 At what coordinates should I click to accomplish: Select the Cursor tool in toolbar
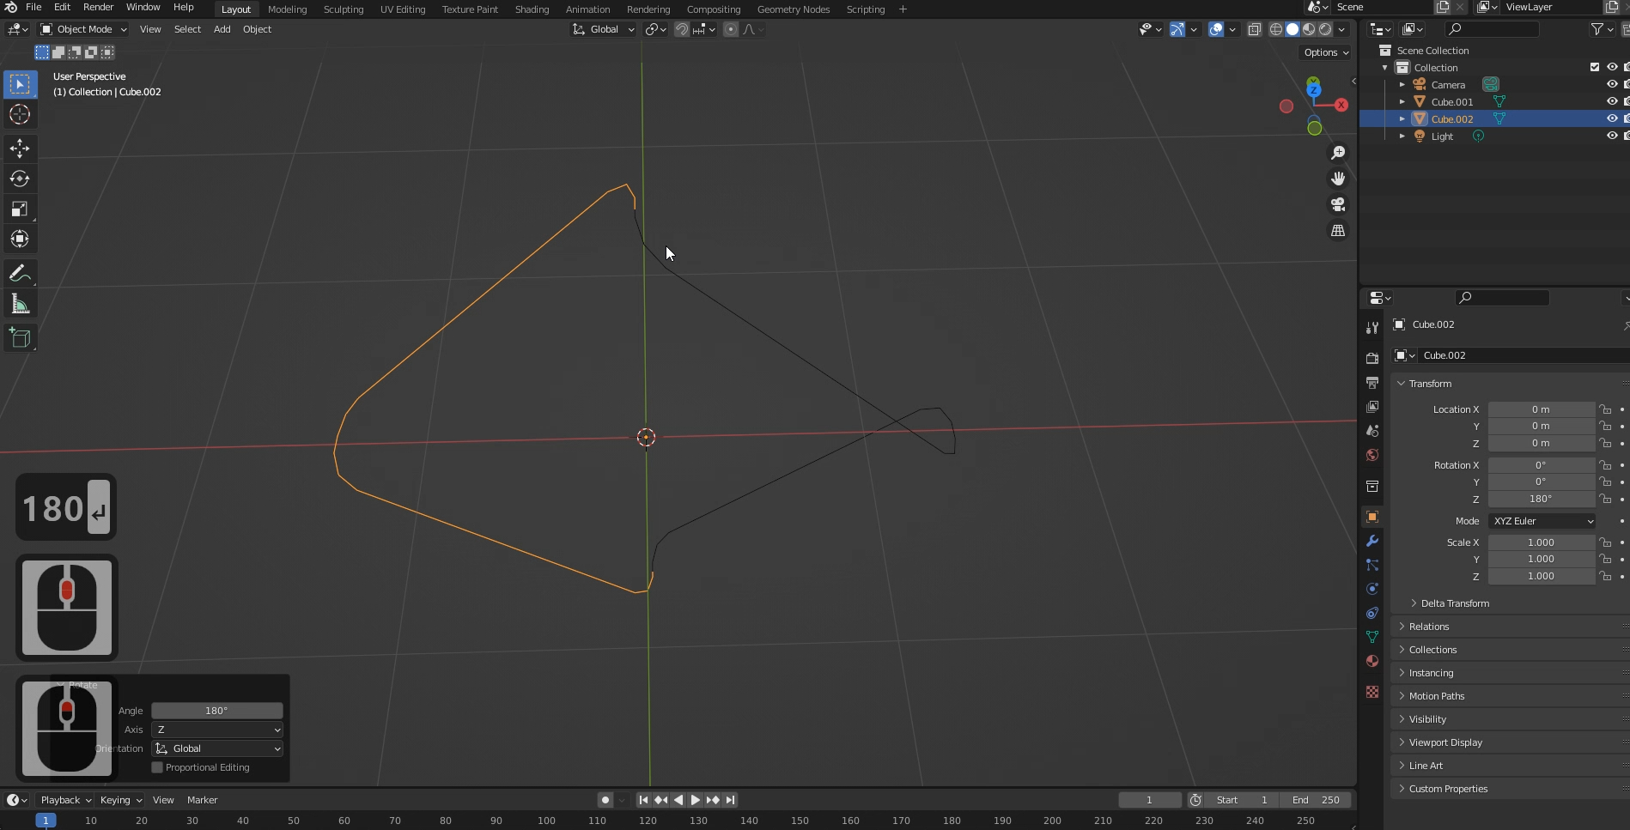coord(20,114)
